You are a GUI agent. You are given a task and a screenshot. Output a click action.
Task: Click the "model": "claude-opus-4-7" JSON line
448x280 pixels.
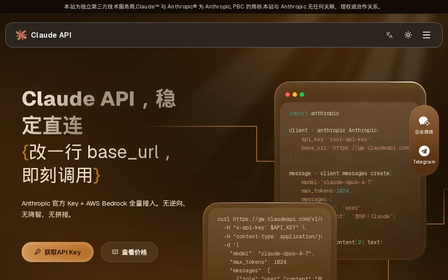272,254
